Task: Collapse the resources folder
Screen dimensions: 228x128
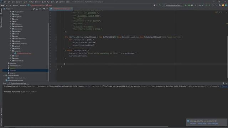Action: pyautogui.click(x=10, y=51)
